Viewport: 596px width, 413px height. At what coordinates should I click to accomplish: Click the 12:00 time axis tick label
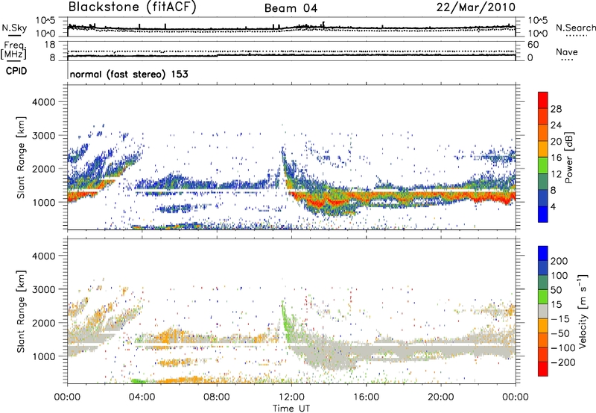point(291,397)
